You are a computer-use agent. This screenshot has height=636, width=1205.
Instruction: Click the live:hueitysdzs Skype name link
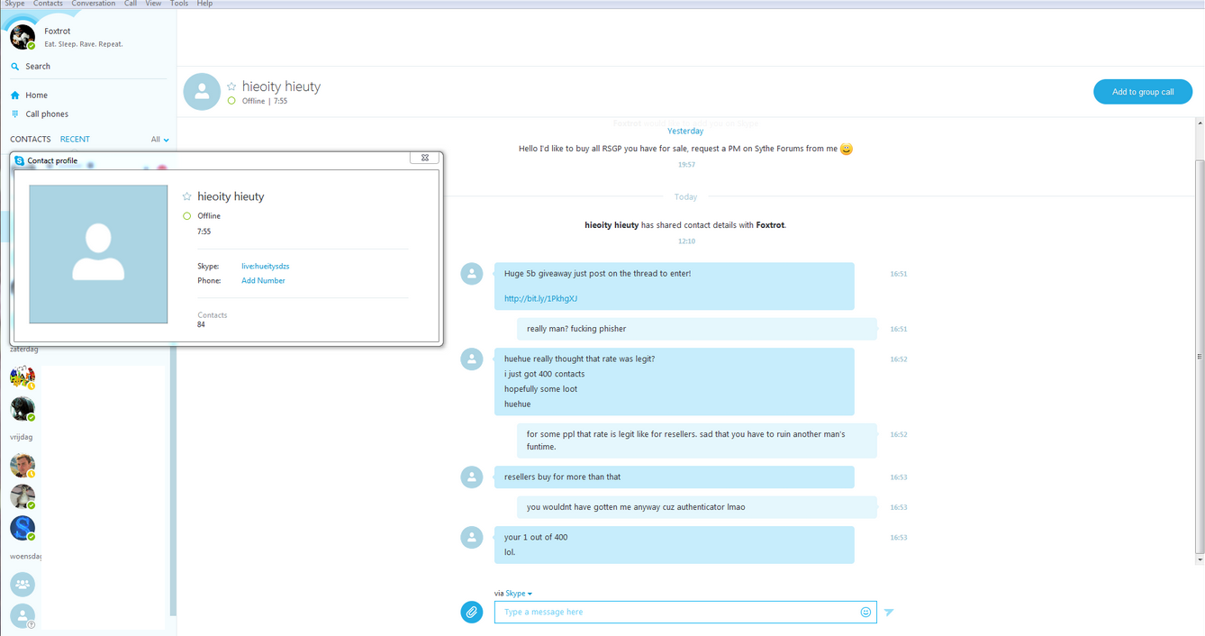pyautogui.click(x=266, y=267)
